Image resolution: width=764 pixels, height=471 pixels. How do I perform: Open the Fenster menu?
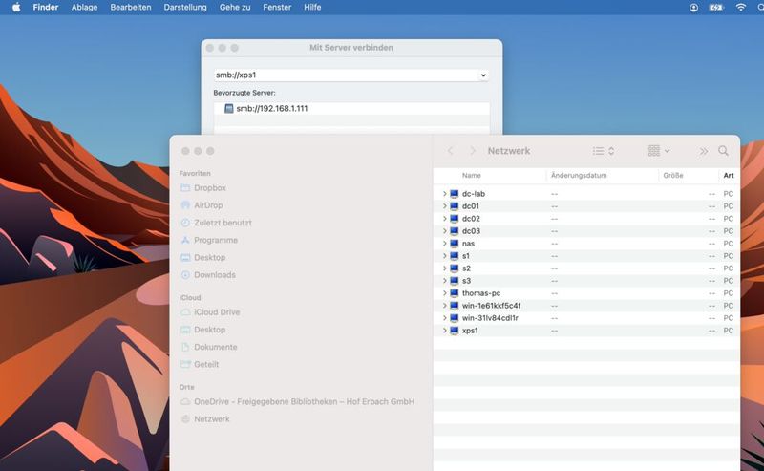277,8
